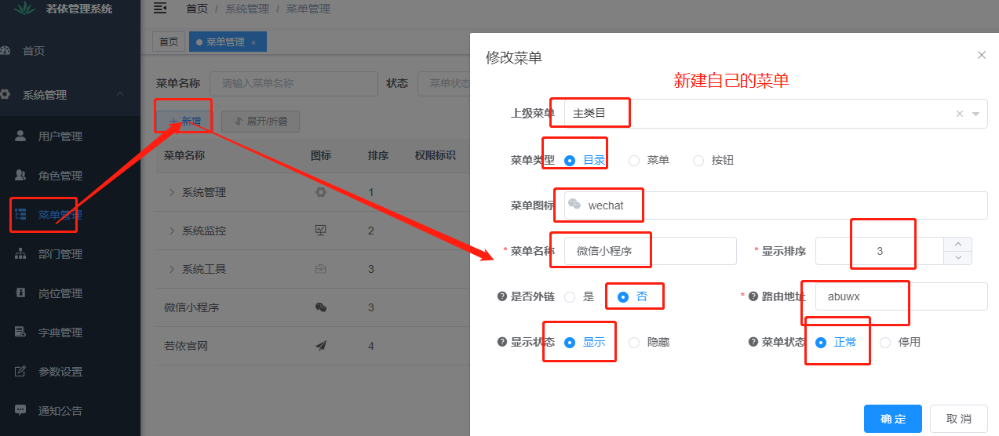Click the 通知公告 message icon
999x436 pixels.
pos(21,410)
